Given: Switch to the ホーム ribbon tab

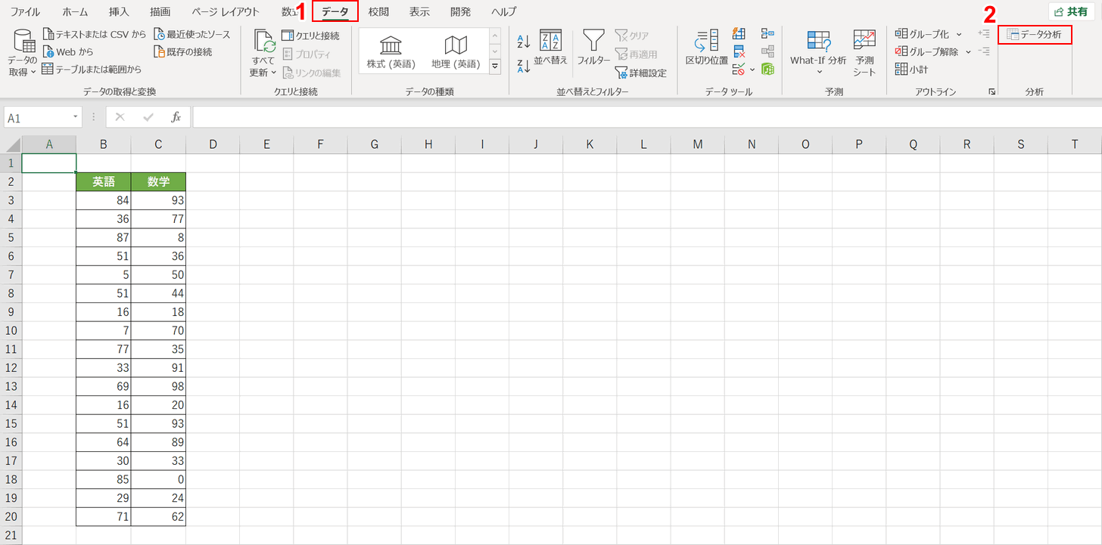Looking at the screenshot, I should tap(75, 12).
